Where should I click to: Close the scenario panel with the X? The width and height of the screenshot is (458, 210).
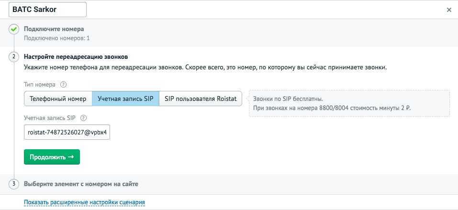pyautogui.click(x=448, y=10)
